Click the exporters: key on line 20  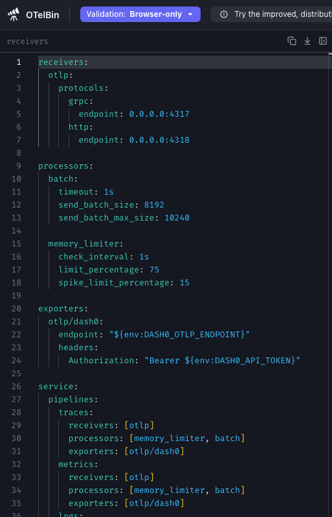click(61, 309)
